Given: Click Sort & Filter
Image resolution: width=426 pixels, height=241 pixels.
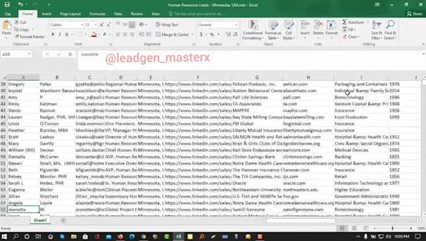Looking at the screenshot, I should click(377, 30).
